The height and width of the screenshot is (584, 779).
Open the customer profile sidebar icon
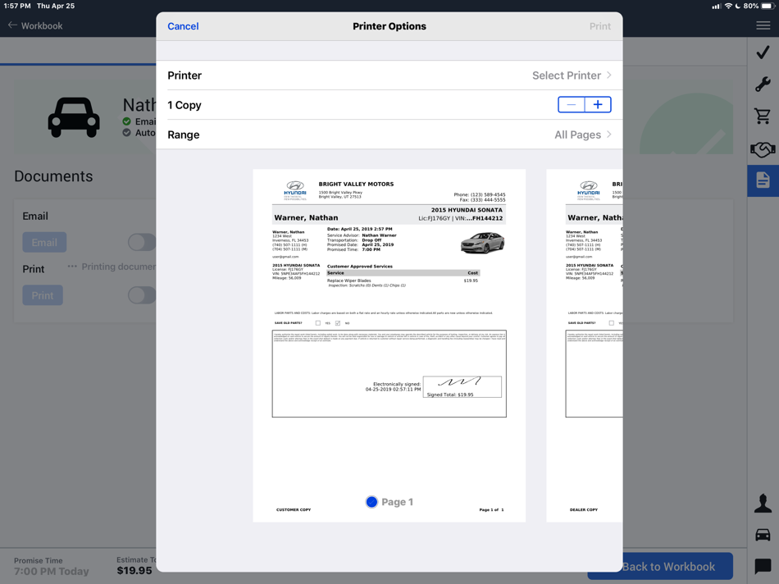point(763,504)
